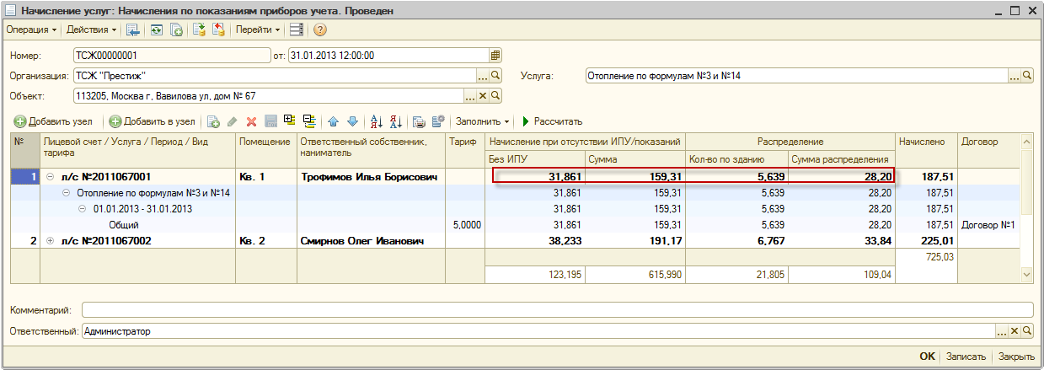Move row up with the blue up arrow
Viewport: 1044px width, 370px height.
pos(334,121)
